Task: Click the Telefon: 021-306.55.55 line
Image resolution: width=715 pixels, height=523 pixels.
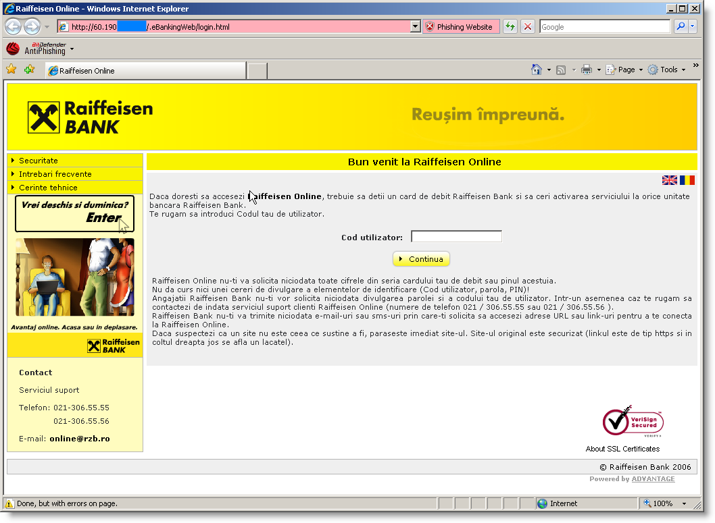Action: [x=64, y=408]
